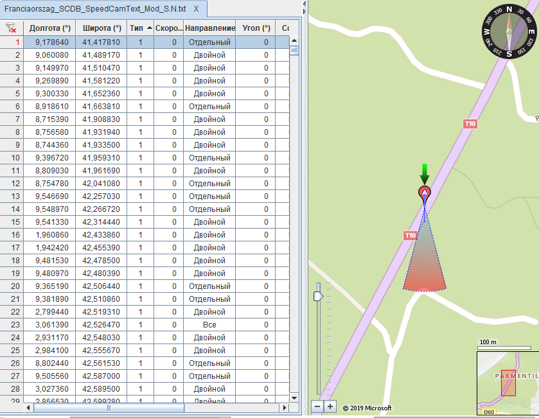
Task: Click the table vertical scrollbar down arrow
Action: [x=294, y=397]
